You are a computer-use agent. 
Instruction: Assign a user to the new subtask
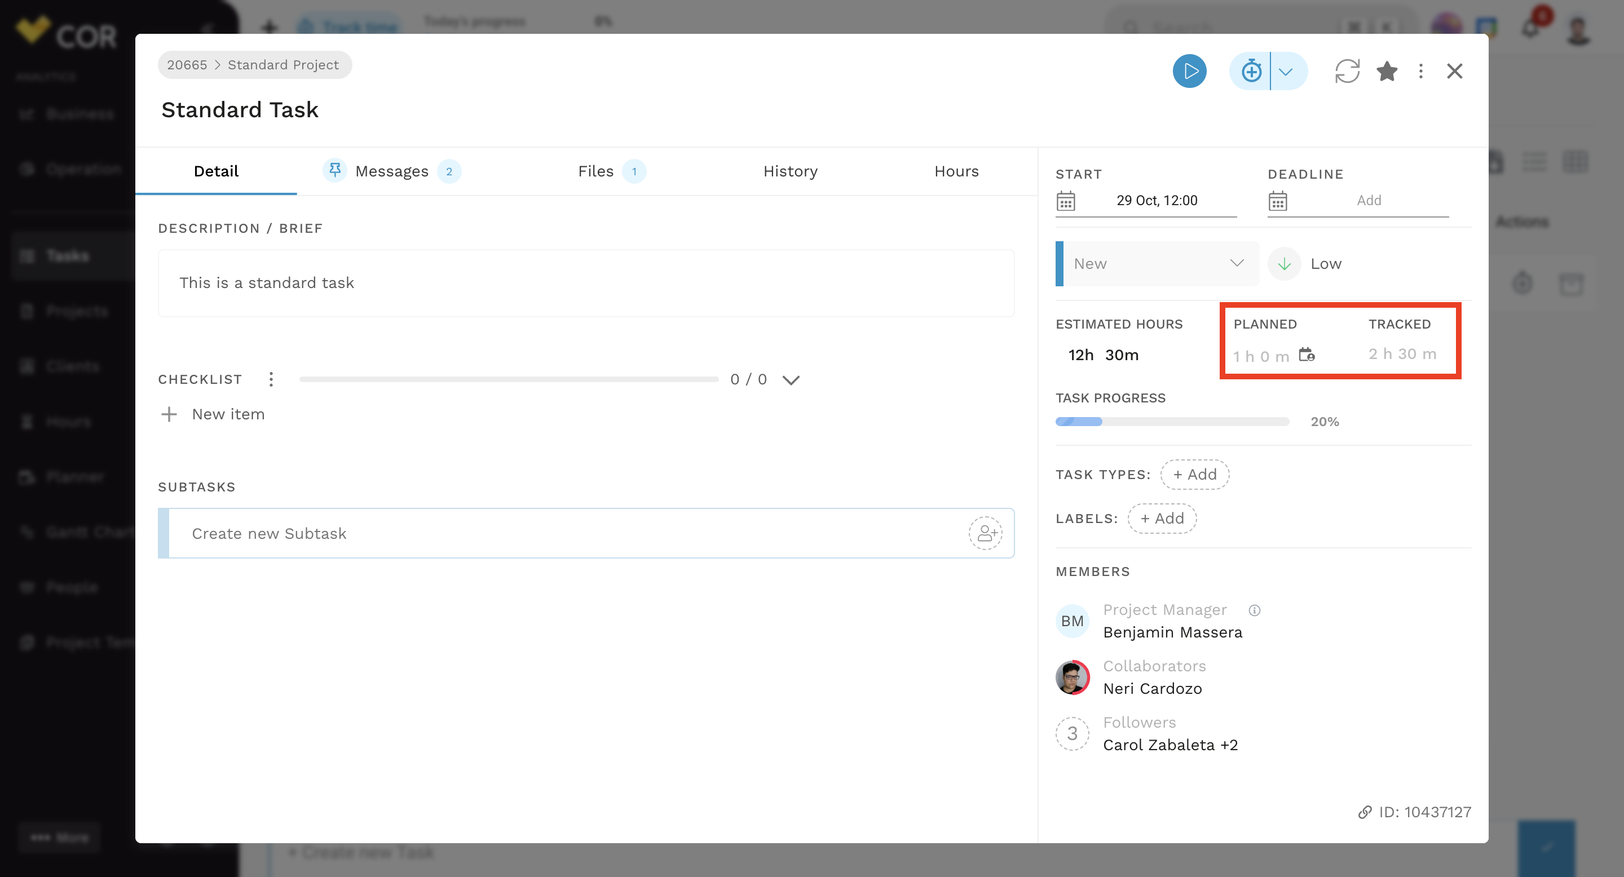[985, 534]
